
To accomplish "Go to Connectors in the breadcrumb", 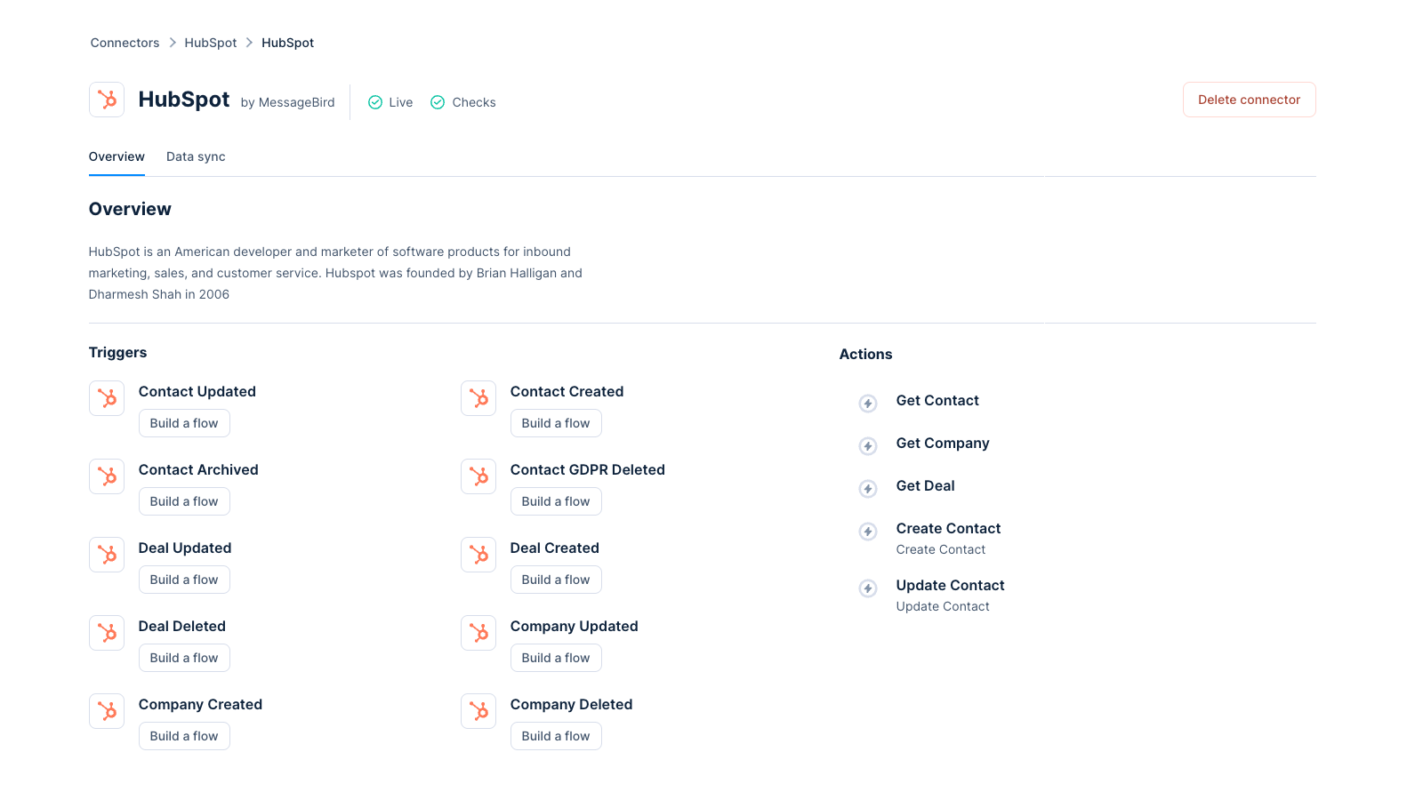I will pyautogui.click(x=125, y=43).
